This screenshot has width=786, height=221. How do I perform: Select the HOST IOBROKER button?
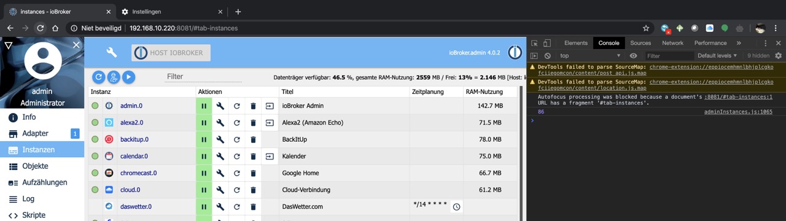pyautogui.click(x=171, y=53)
